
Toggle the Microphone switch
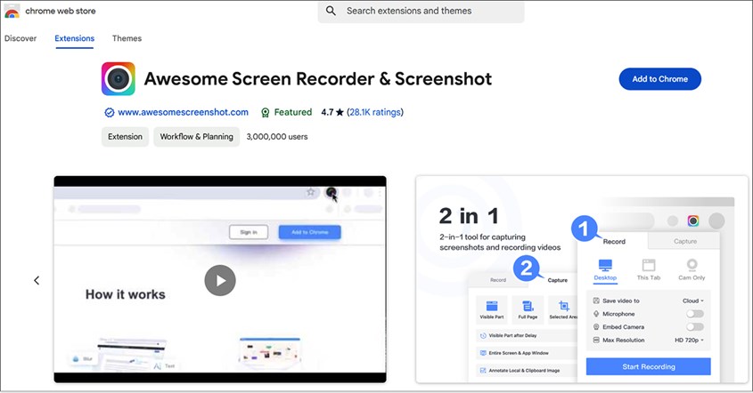tap(695, 314)
